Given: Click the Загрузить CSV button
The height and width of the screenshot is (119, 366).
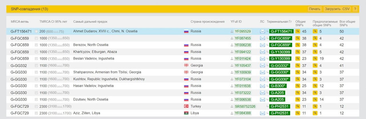Looking at the screenshot, I should (337, 9).
